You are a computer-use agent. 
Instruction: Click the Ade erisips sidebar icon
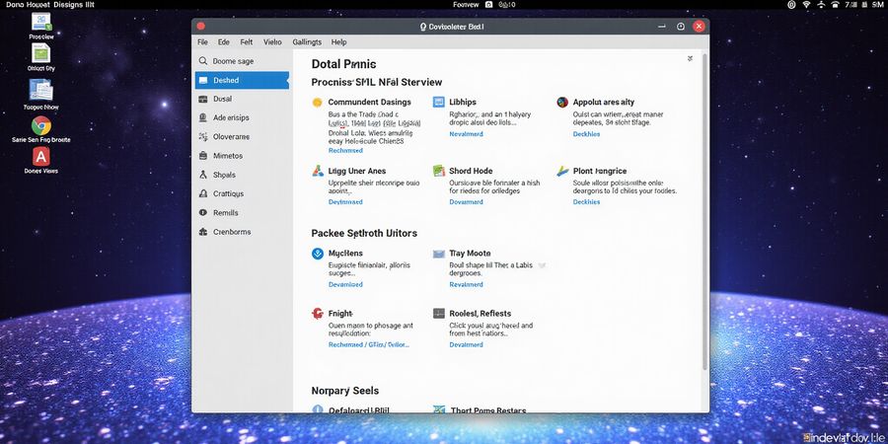pyautogui.click(x=202, y=117)
